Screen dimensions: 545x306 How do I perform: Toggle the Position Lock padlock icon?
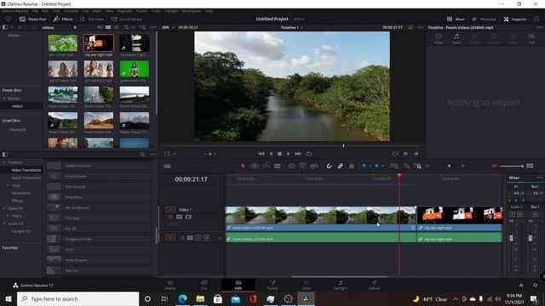click(352, 167)
